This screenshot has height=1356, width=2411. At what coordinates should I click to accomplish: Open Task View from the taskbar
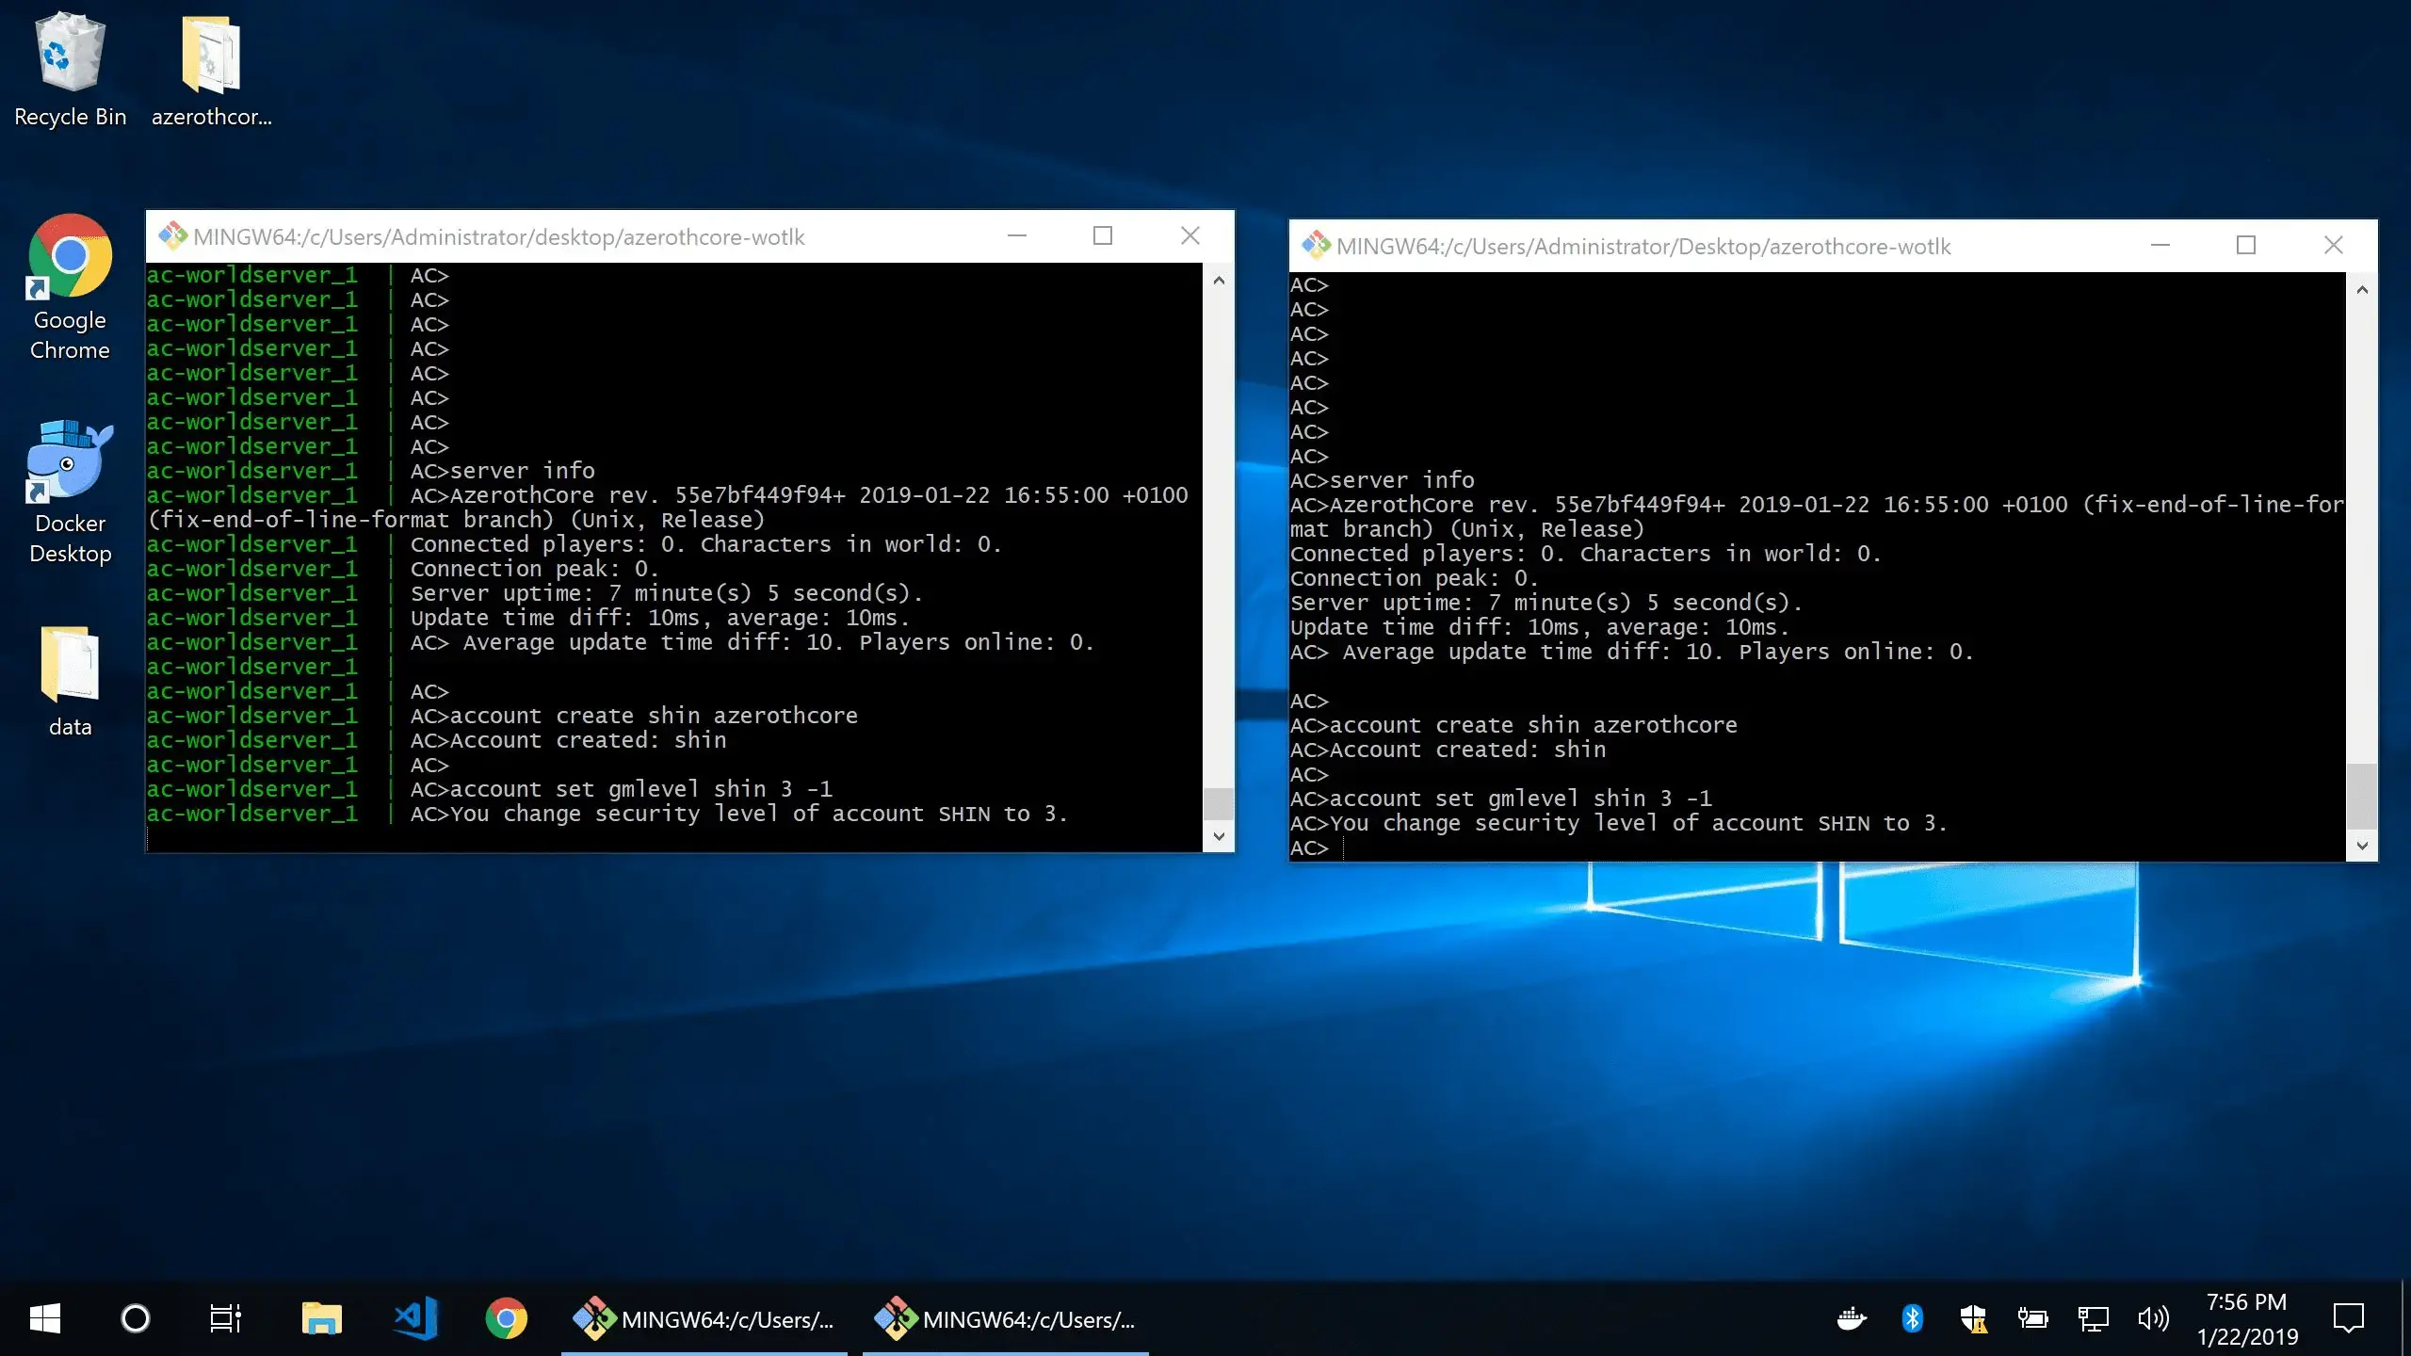point(225,1318)
